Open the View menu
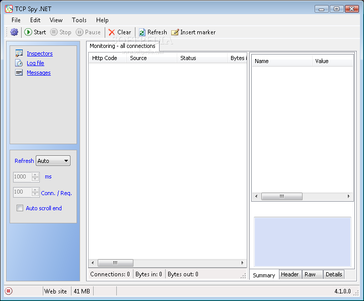Image resolution: width=364 pixels, height=301 pixels. pyautogui.click(x=56, y=20)
